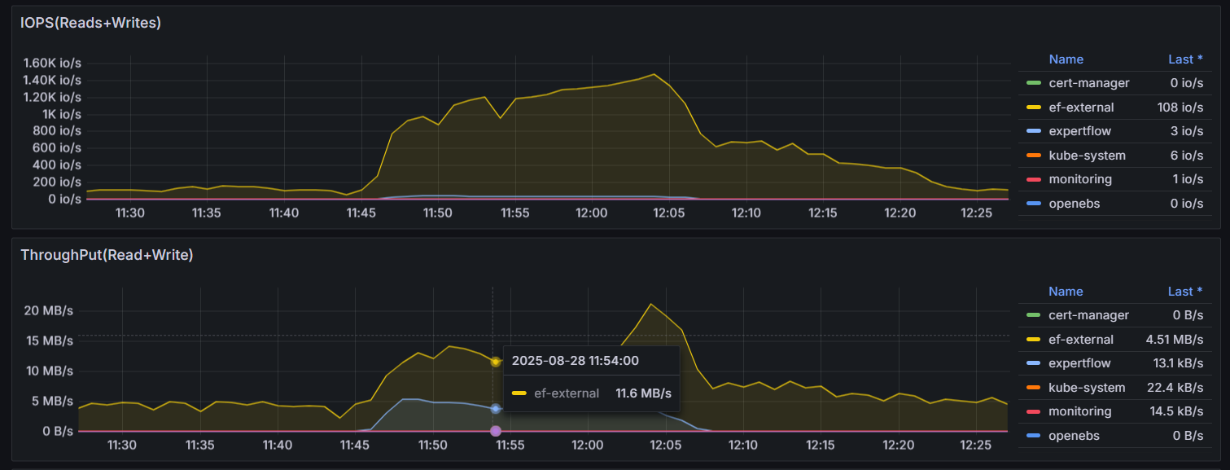Click the 12:05 throughput peak on the chart
Screen dimensions: 1230x470
[651, 302]
